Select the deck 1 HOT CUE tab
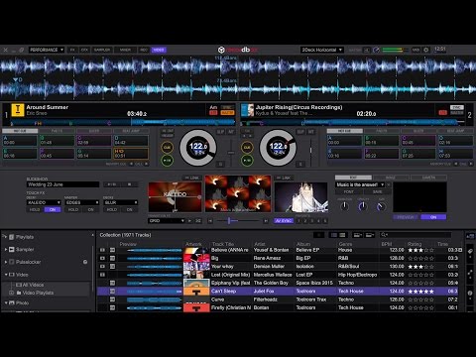The image size is (476, 357). click(x=20, y=131)
